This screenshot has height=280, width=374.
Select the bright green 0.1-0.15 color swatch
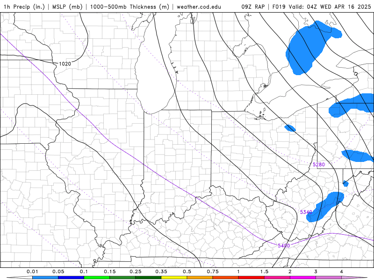[x=97, y=278]
